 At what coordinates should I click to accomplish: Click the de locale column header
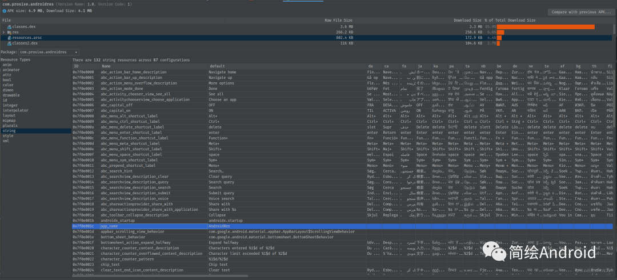[x=515, y=66]
